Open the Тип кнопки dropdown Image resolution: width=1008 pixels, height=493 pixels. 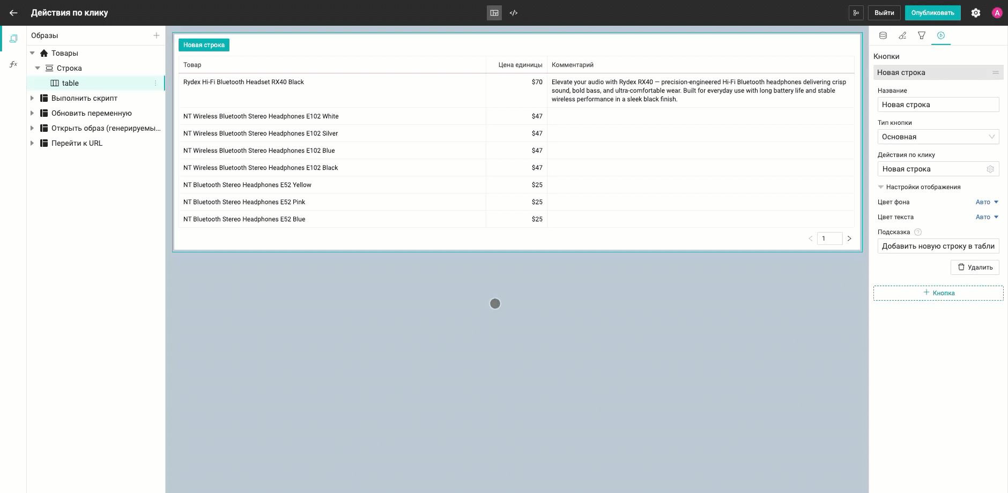(938, 137)
